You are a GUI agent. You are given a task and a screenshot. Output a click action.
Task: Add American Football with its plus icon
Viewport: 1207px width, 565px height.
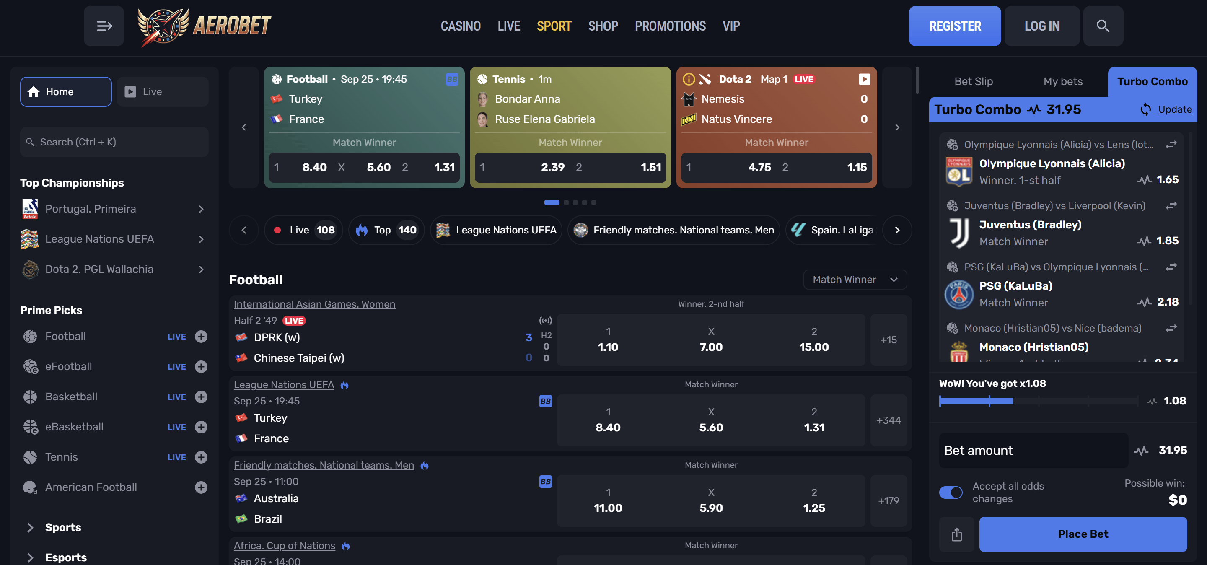tap(201, 487)
